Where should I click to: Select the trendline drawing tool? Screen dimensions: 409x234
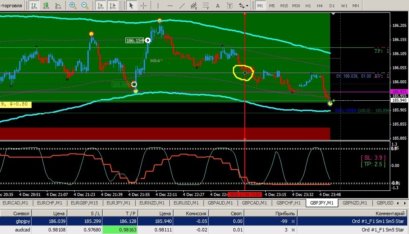point(182,6)
